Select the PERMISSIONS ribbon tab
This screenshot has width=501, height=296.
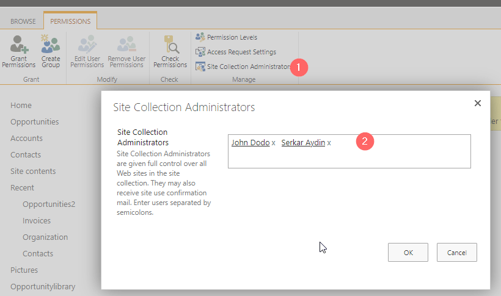(x=70, y=21)
